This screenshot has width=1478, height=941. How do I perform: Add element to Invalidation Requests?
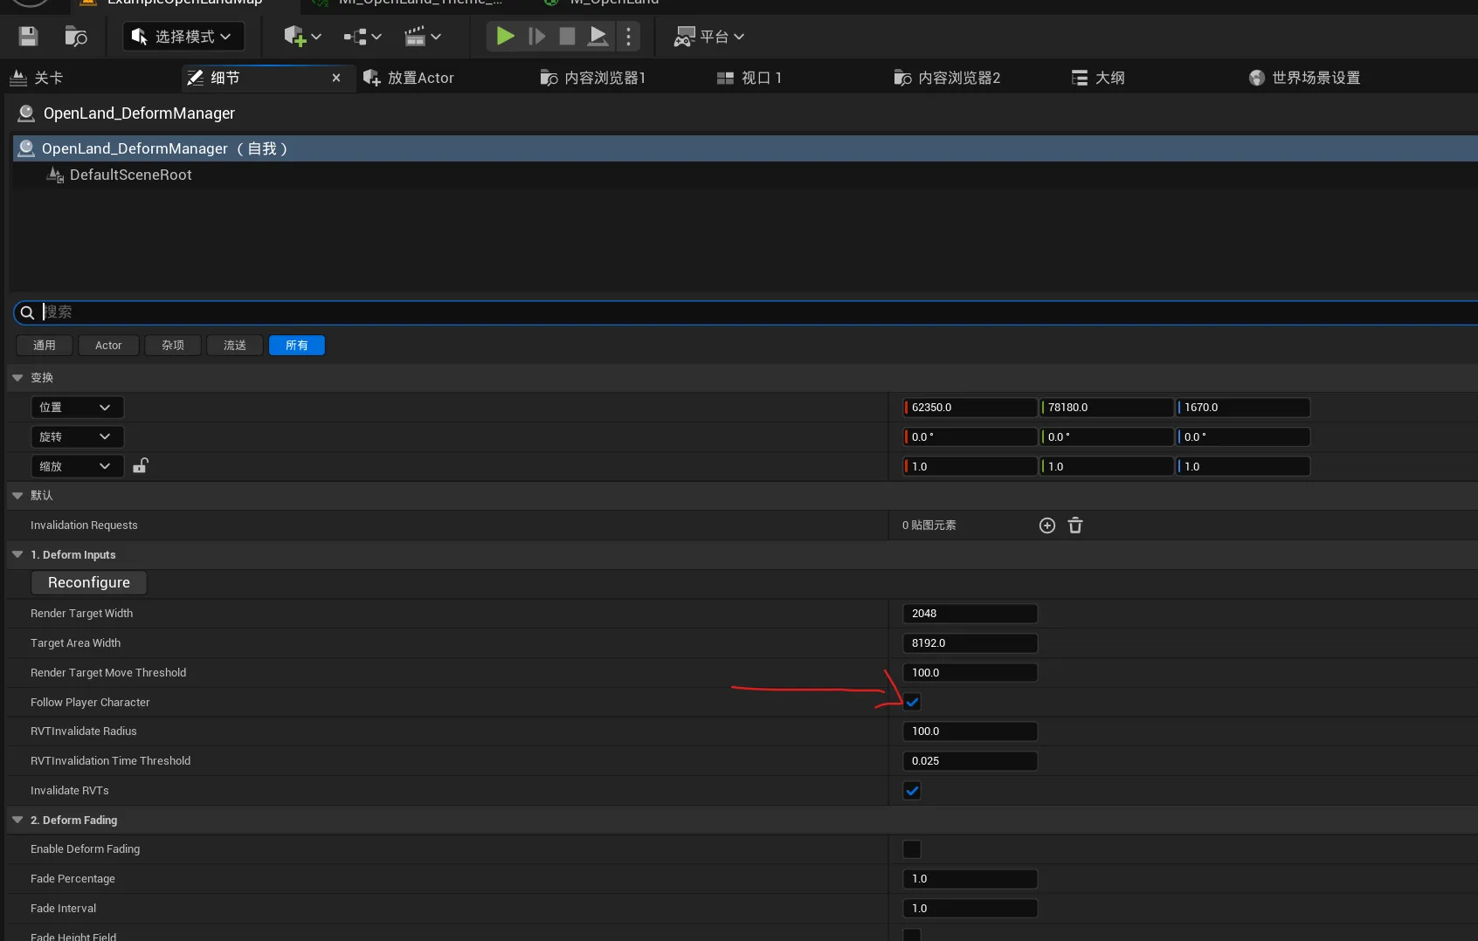click(1047, 525)
